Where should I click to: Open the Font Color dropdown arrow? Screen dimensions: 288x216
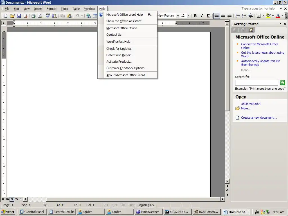pyautogui.click(x=282, y=16)
